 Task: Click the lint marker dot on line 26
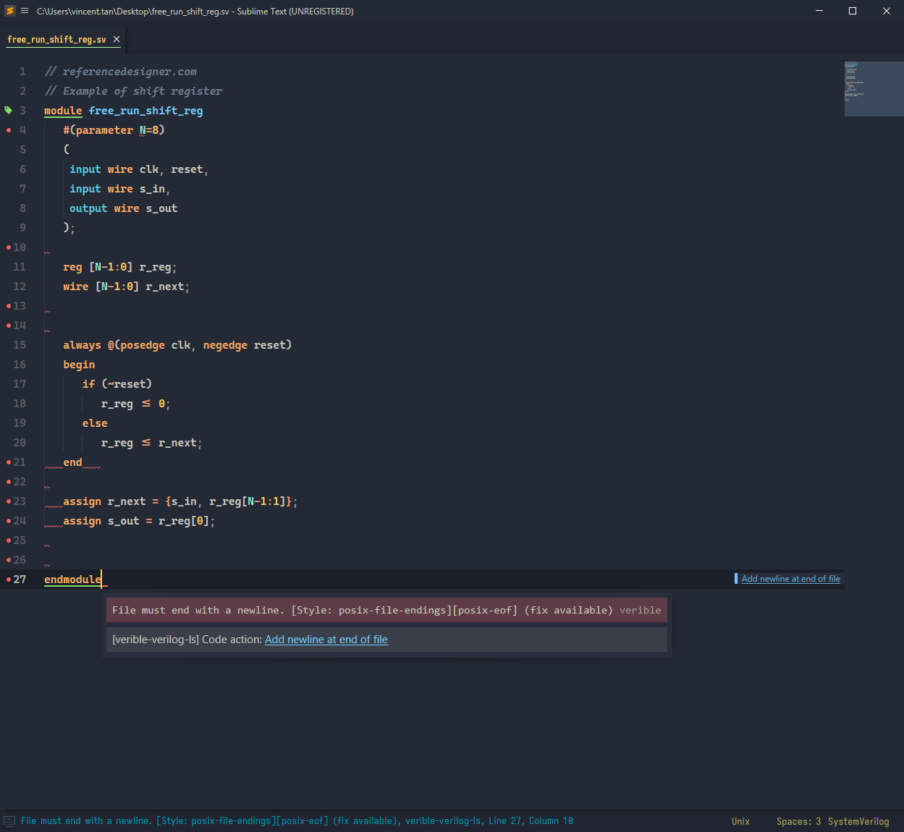tap(9, 560)
